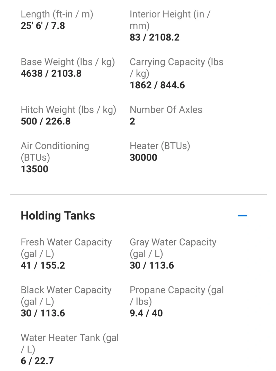Click the Carrying Capacity value 1862 / 844.6
Screen dimensions: 276x371
[x=157, y=85]
